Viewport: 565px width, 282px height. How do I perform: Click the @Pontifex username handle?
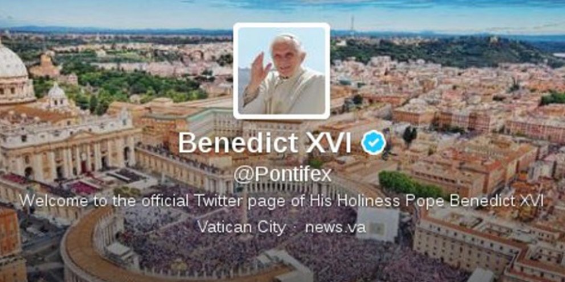point(282,175)
